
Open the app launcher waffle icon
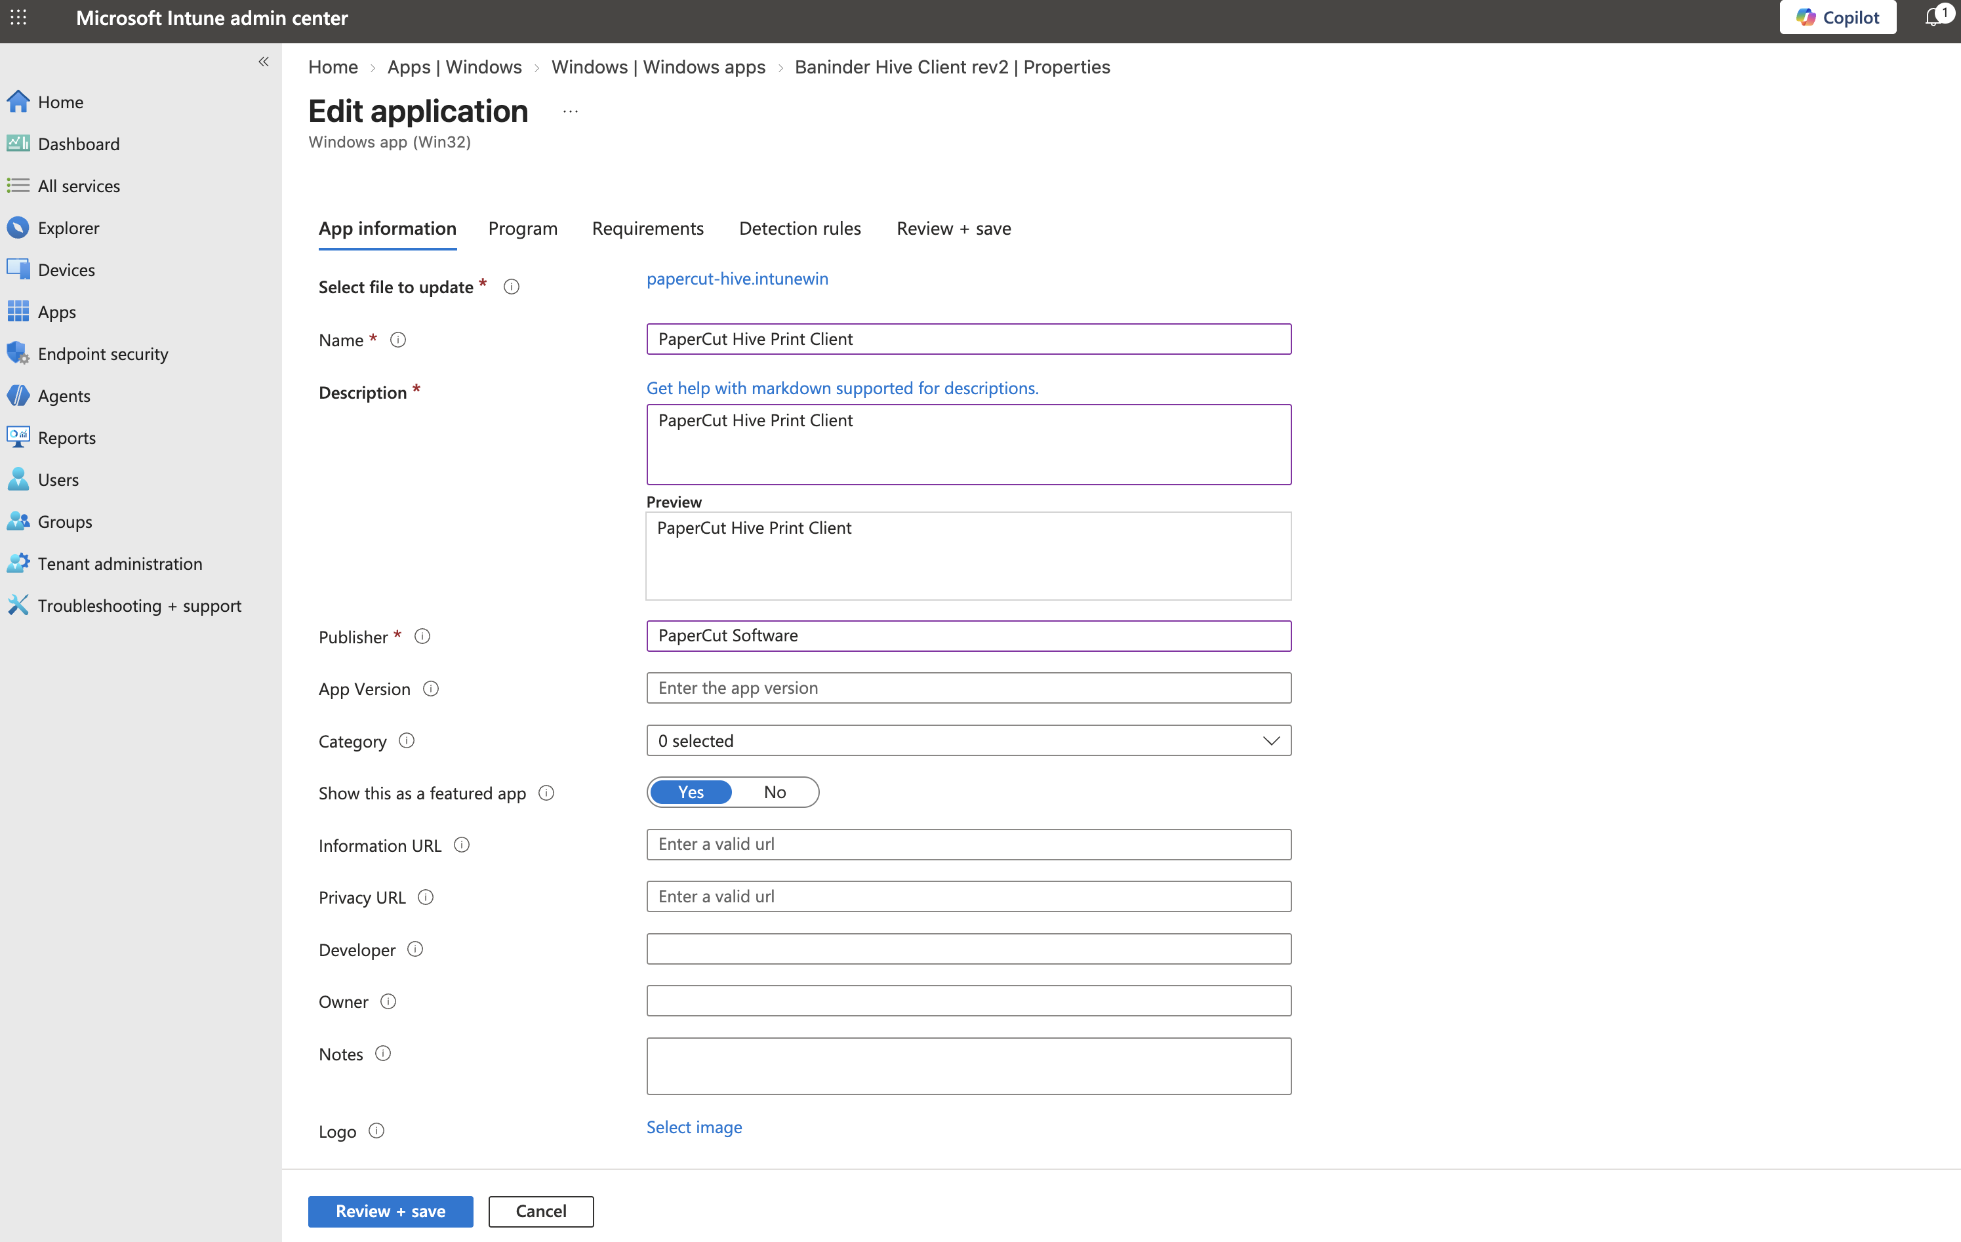point(18,17)
